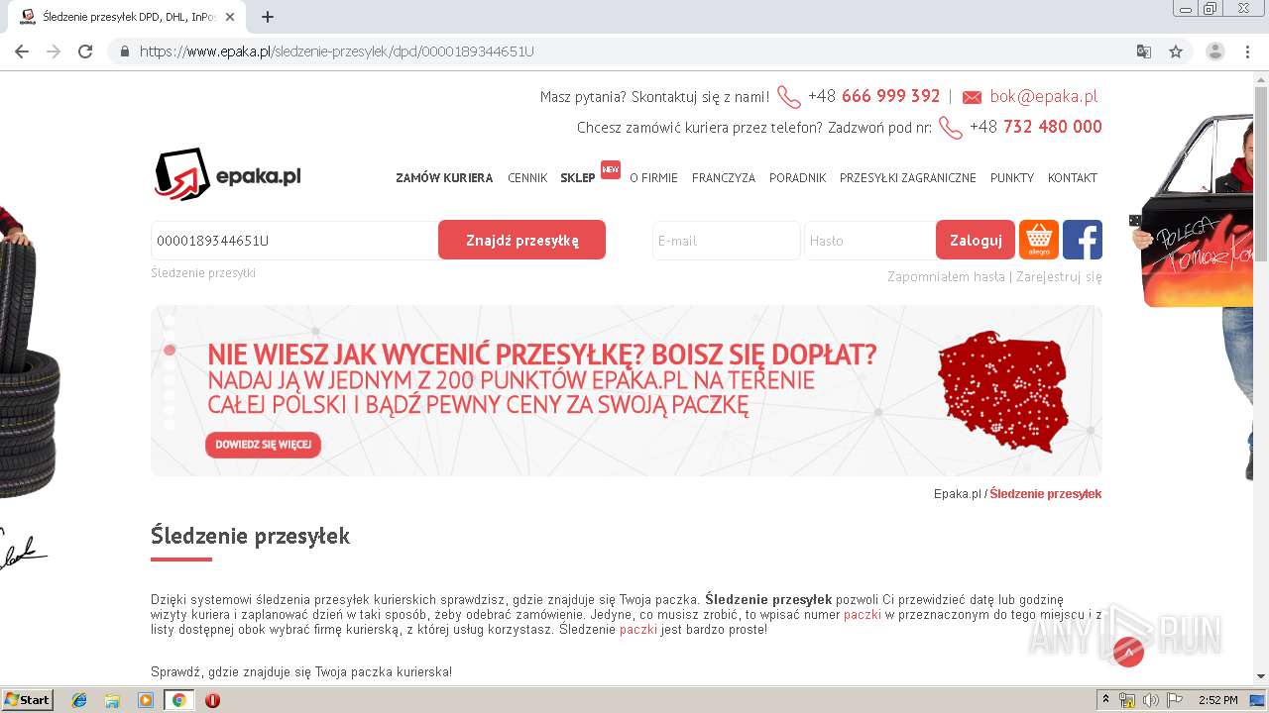1269x713 pixels.
Task: Log in with the Allegro icon
Action: point(1039,240)
